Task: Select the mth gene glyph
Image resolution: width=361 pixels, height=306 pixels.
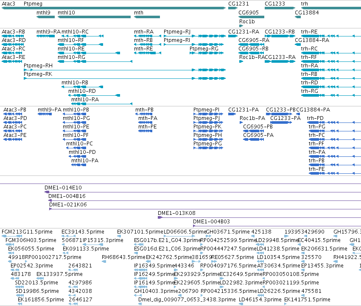Action: tap(147, 17)
